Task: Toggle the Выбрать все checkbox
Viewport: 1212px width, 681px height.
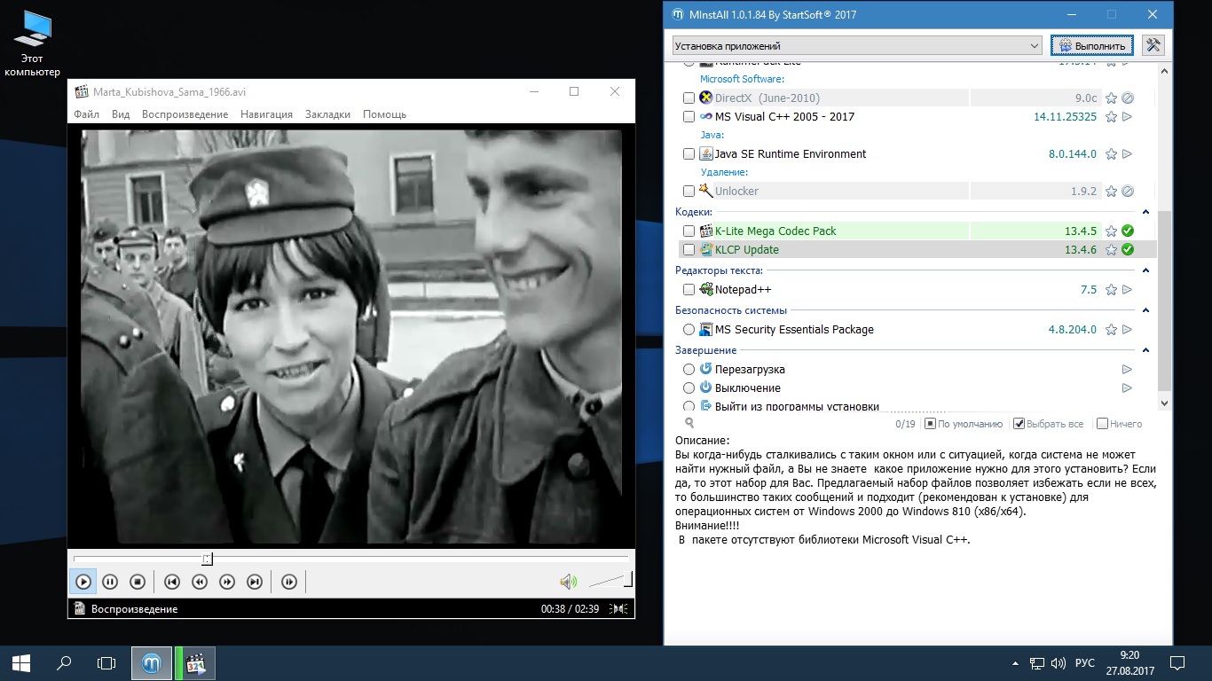Action: pos(1019,424)
